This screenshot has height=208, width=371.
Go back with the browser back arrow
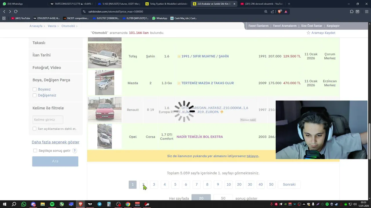tap(4, 12)
